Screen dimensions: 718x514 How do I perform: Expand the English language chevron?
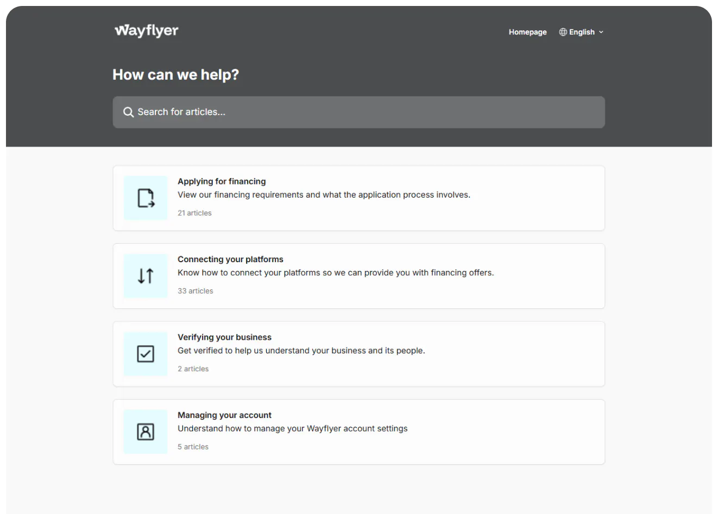point(601,32)
